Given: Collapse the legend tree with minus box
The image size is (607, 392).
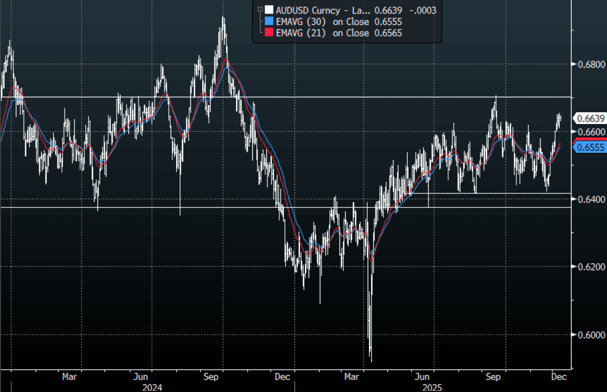Looking at the screenshot, I should [260, 10].
